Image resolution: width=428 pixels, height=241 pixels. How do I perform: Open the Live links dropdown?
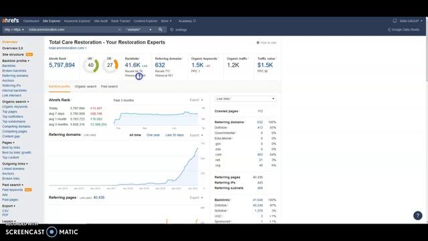pyautogui.click(x=245, y=98)
